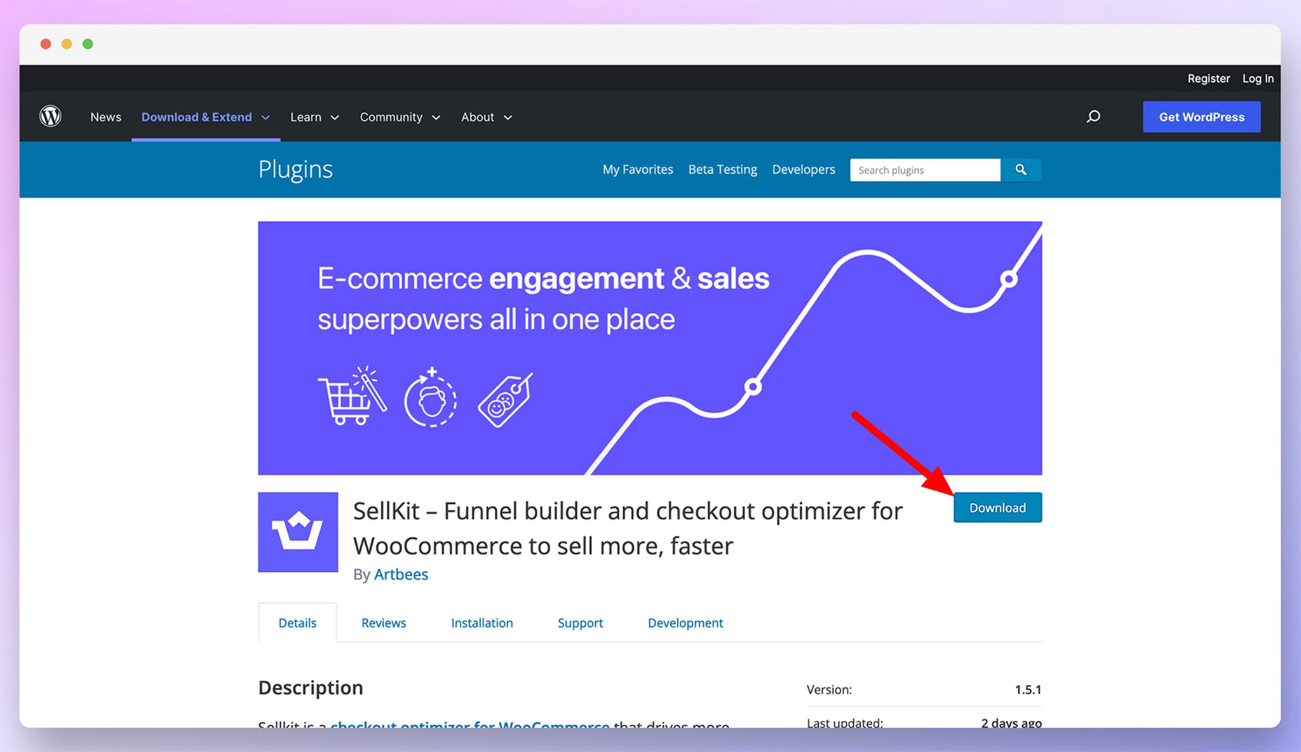The height and width of the screenshot is (752, 1301).
Task: Click the Download button for SellKit
Action: click(997, 507)
